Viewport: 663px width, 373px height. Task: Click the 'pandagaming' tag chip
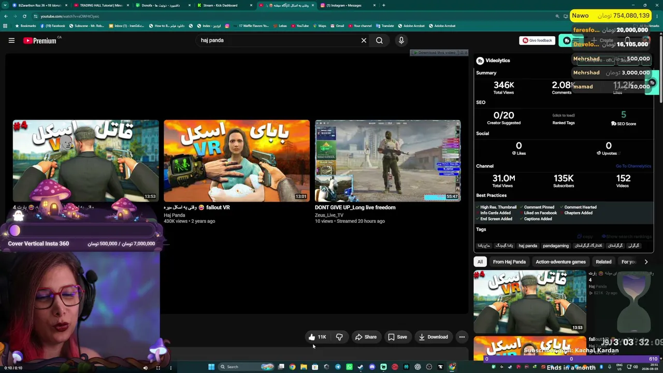click(x=556, y=246)
